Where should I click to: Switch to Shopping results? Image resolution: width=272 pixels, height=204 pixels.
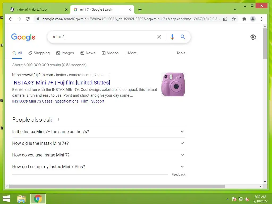(x=39, y=53)
